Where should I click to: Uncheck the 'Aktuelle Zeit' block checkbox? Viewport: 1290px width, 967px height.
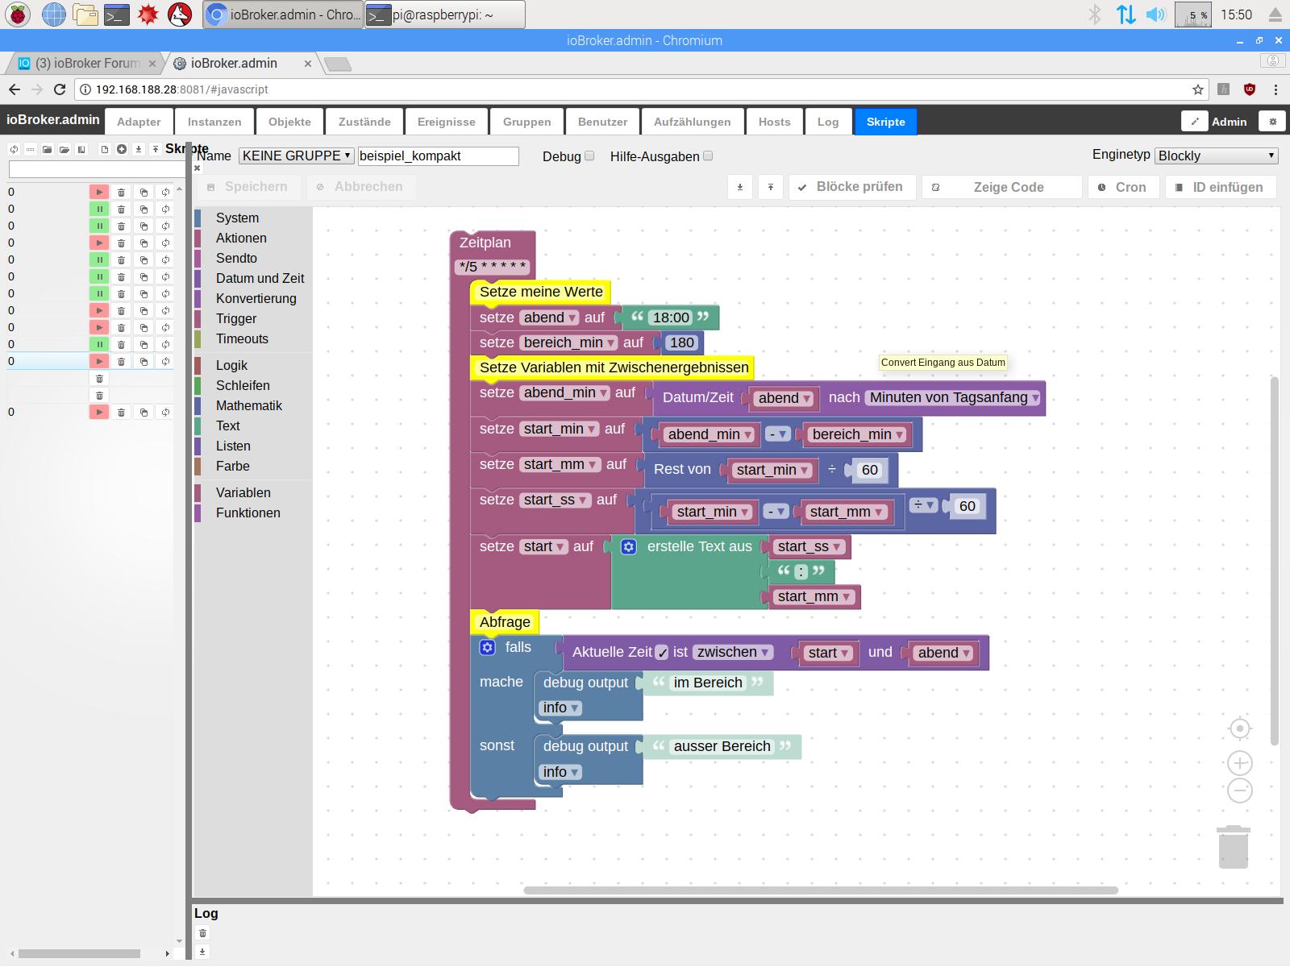(662, 653)
